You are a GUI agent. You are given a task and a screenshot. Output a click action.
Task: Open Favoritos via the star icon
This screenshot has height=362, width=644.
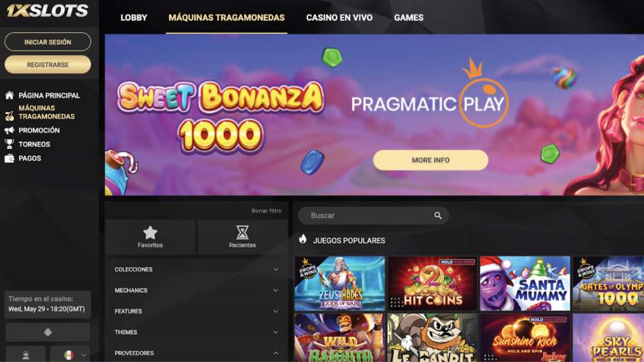point(150,233)
